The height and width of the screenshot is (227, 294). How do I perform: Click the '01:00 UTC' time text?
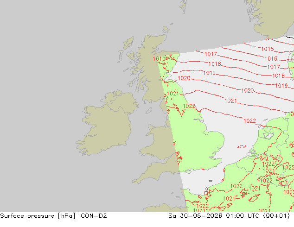point(243,216)
